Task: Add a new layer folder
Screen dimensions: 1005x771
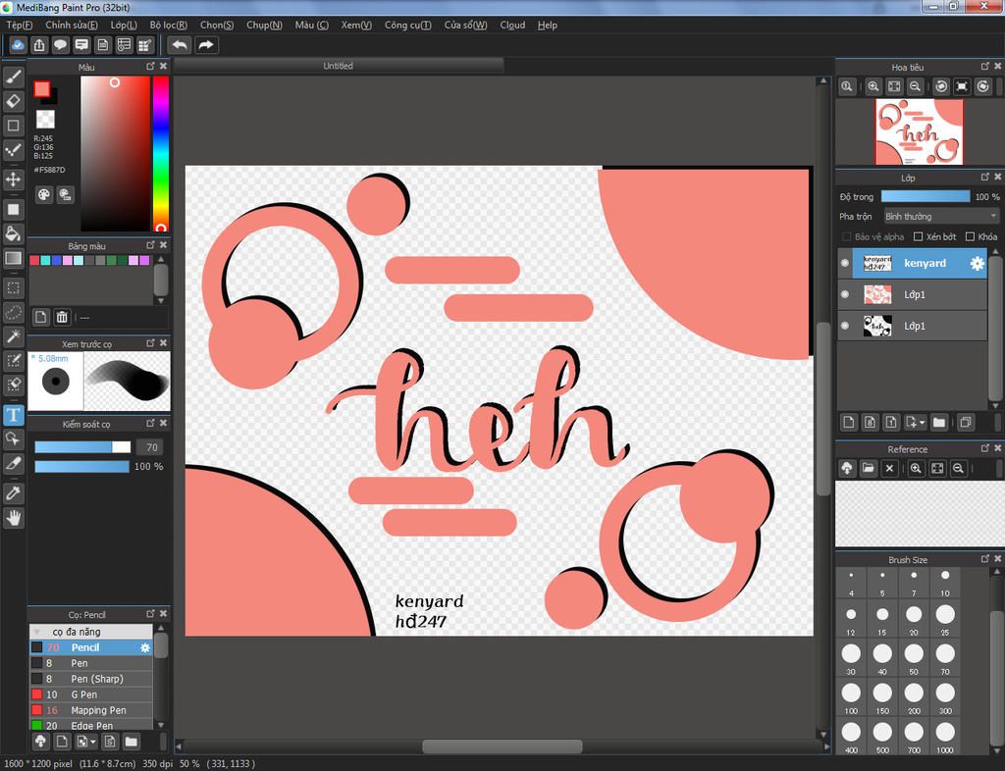Action: click(x=939, y=422)
